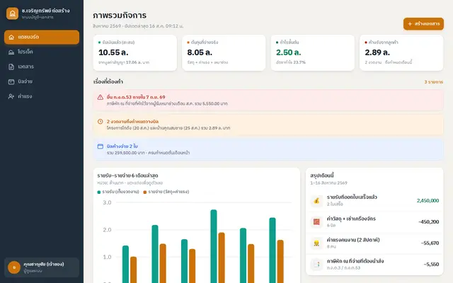Open the '2 งวดงาน' billing due alert
The height and width of the screenshot is (283, 453).
[268, 125]
